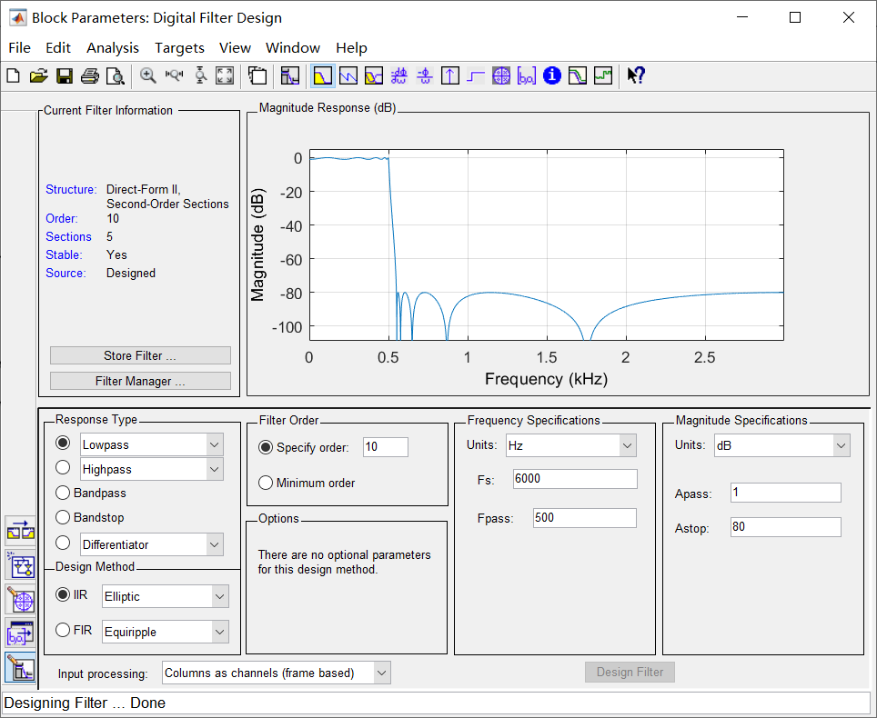Open Import Filter sidebar panel

[21, 633]
